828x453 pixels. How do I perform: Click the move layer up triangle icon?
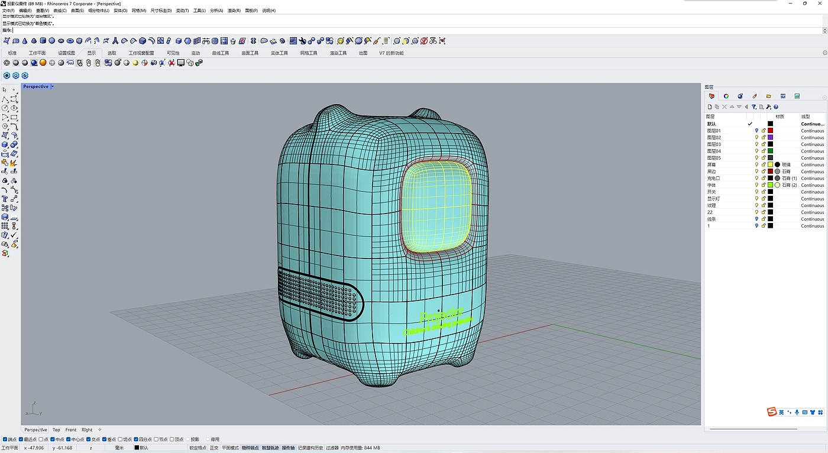(x=732, y=107)
